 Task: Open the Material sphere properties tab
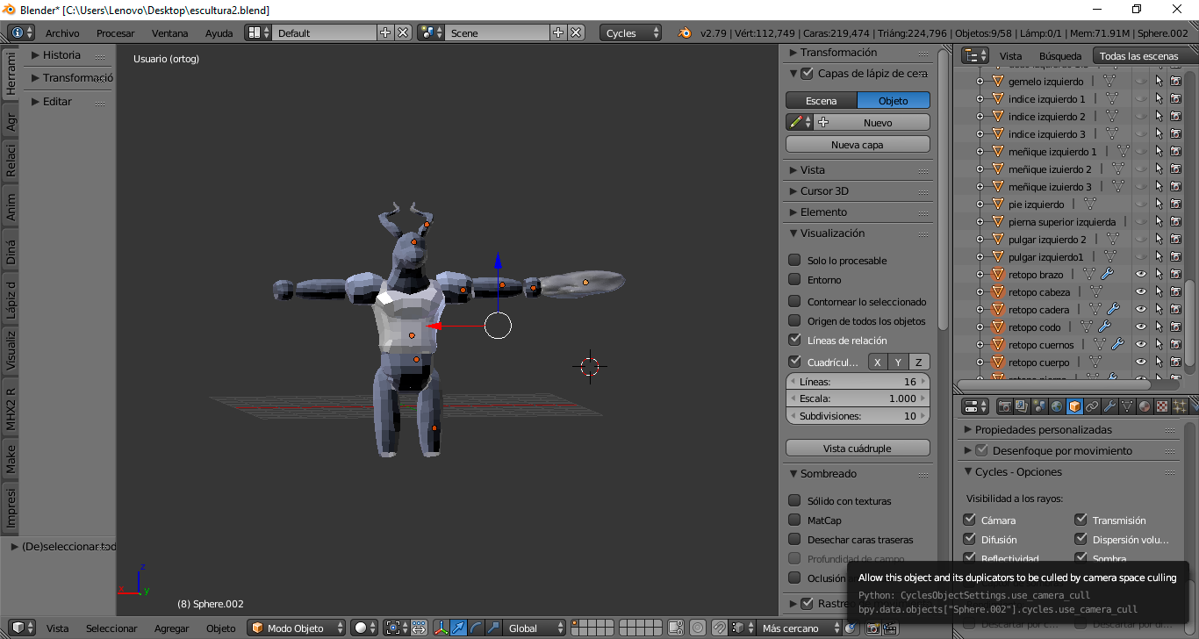coord(1145,406)
